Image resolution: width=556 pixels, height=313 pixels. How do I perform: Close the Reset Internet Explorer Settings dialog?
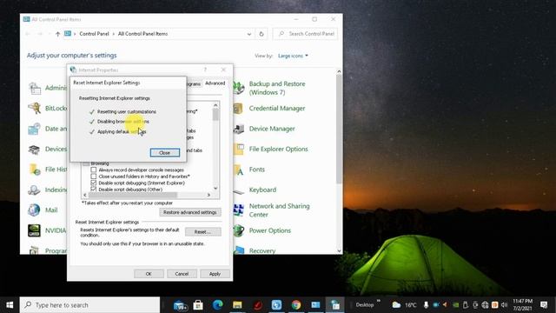pos(164,153)
